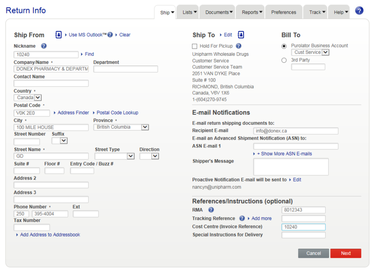
Task: Click the Recipient E-mail field
Action: (x=296, y=131)
